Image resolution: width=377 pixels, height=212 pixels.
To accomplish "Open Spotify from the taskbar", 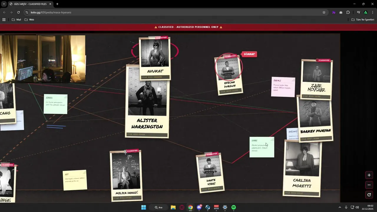I will click(234, 207).
